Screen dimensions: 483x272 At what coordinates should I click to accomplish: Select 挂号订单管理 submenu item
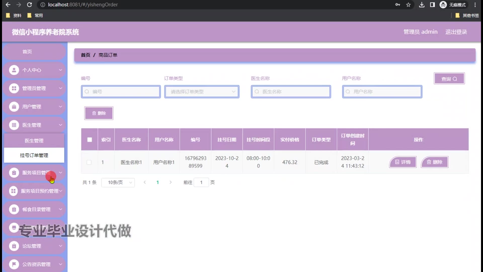[34, 155]
